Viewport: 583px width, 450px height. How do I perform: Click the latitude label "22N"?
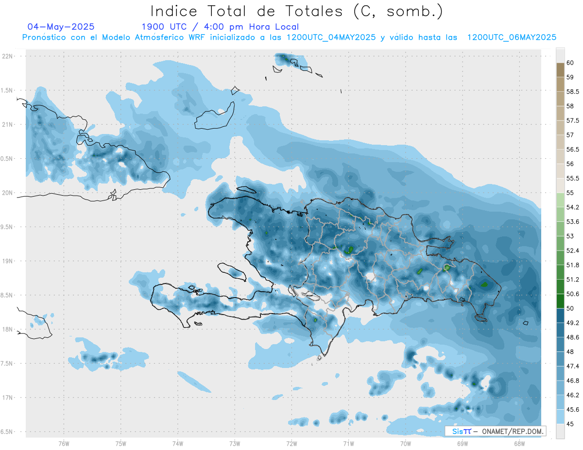[8, 56]
